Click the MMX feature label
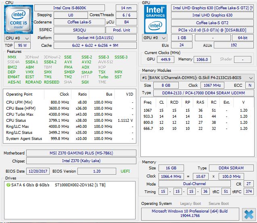This screenshot has width=257, height=223. click(12, 57)
